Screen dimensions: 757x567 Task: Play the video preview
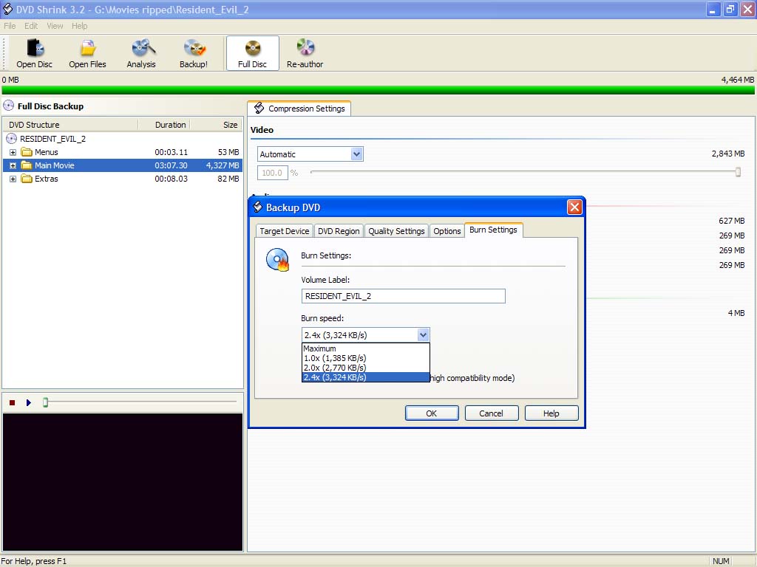pyautogui.click(x=29, y=402)
